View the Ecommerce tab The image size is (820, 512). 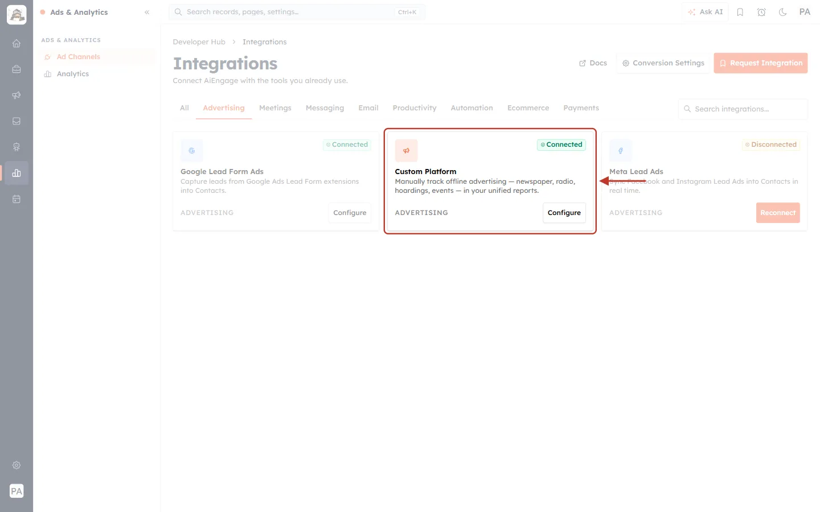[x=528, y=108]
